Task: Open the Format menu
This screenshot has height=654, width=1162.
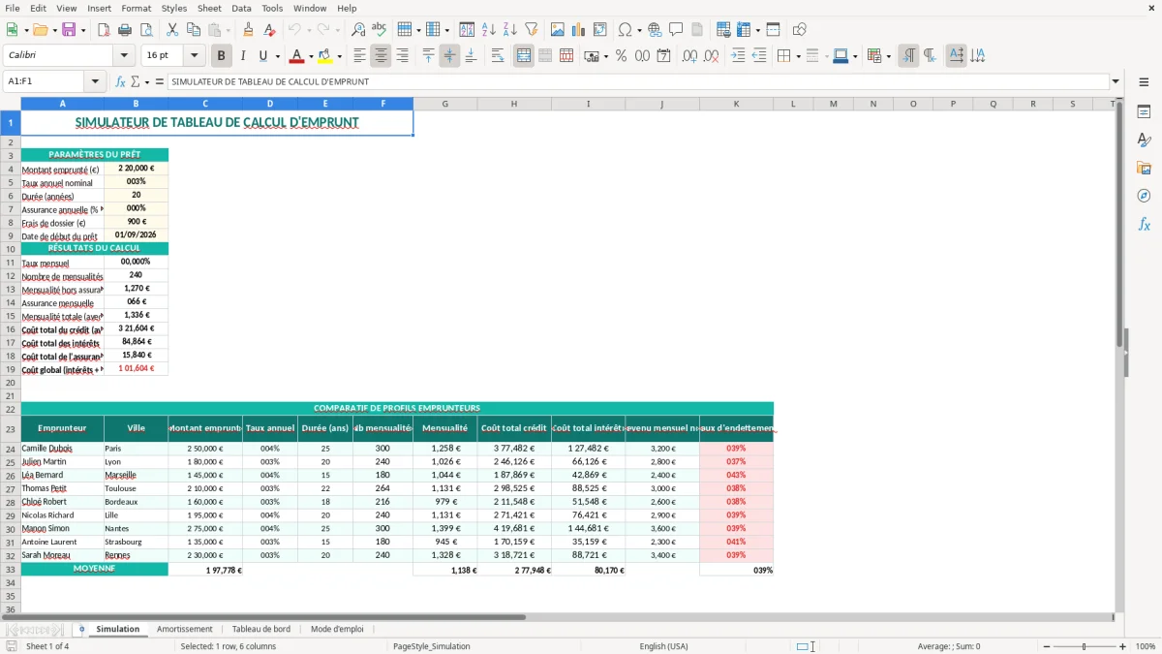Action: click(136, 8)
